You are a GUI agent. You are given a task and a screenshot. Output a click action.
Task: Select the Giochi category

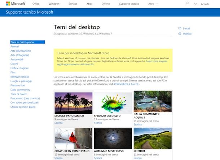click(x=14, y=64)
